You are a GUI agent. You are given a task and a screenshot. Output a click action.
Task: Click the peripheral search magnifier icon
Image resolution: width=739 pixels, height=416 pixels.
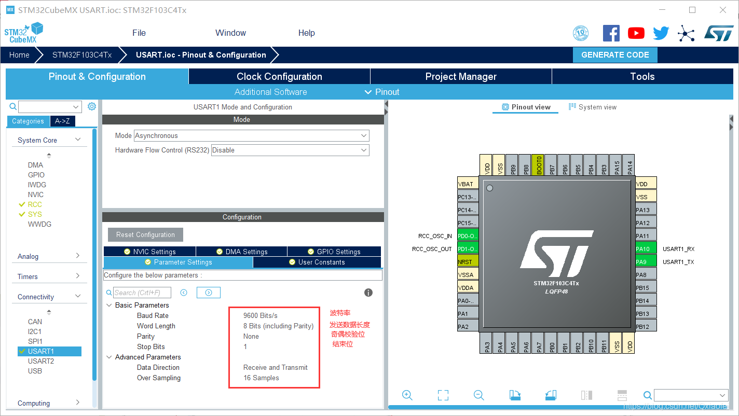pos(13,106)
